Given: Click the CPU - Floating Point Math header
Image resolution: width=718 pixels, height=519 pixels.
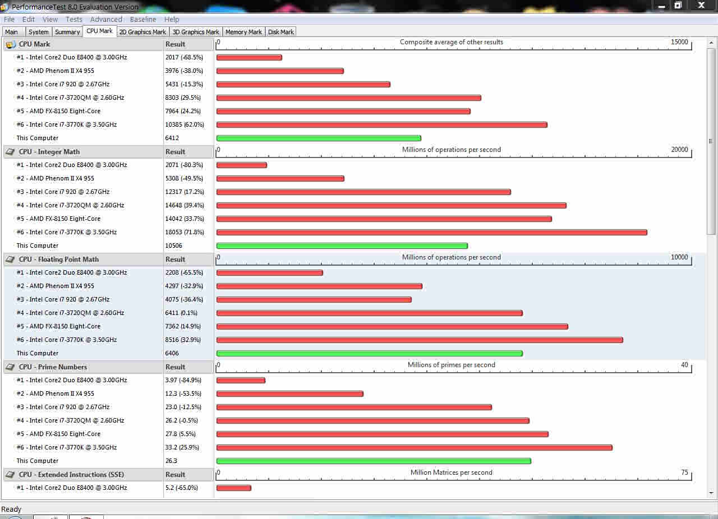Looking at the screenshot, I should (x=58, y=259).
